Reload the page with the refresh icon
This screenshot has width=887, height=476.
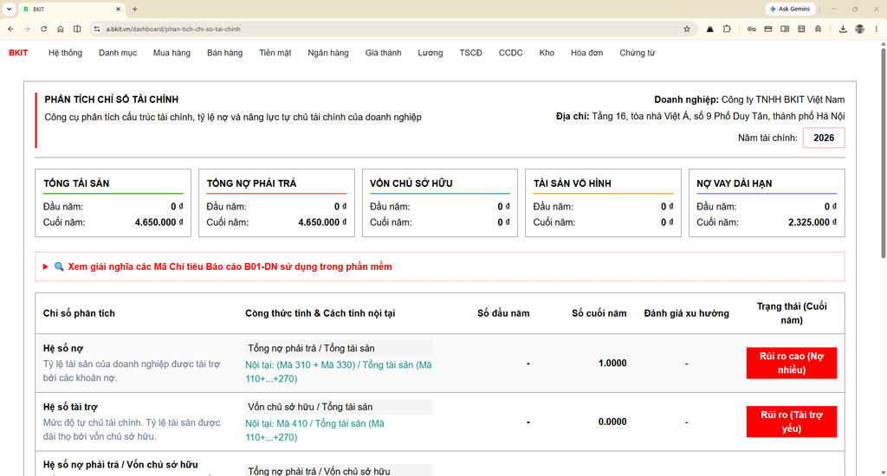43,29
